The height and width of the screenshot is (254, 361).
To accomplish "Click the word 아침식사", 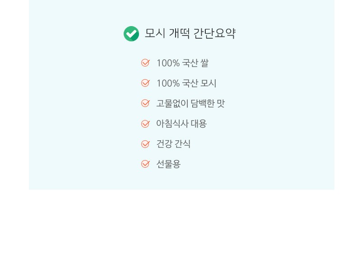I will click(172, 124).
